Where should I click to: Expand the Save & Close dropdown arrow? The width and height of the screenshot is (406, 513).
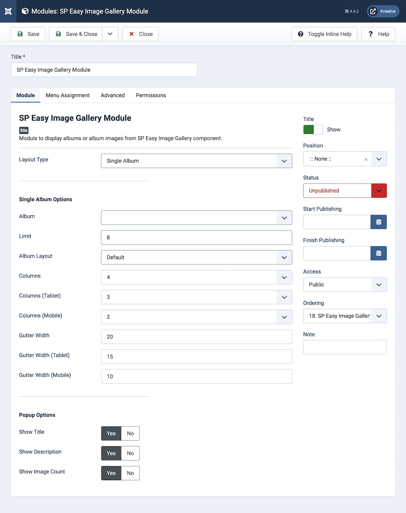click(110, 34)
